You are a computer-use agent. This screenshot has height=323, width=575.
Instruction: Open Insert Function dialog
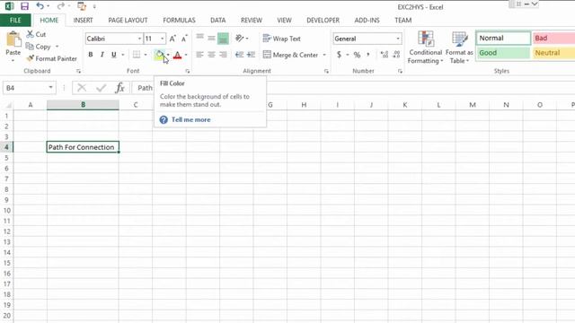pyautogui.click(x=119, y=88)
